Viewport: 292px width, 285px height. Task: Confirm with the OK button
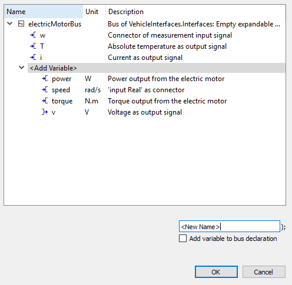pos(216,272)
